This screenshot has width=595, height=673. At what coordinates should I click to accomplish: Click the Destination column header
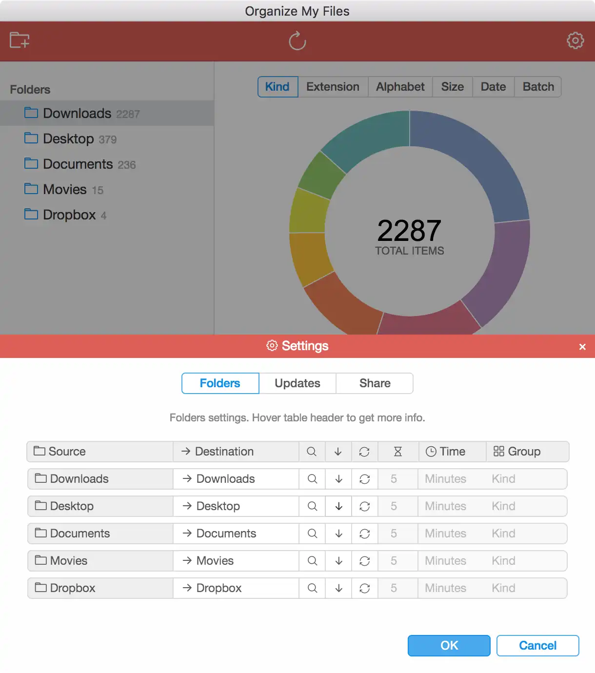[x=236, y=452]
